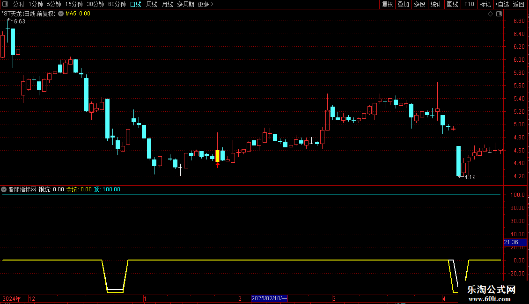This screenshot has width=529, height=304.
Task: Click the month 12 label on time axis
Action: (32, 298)
